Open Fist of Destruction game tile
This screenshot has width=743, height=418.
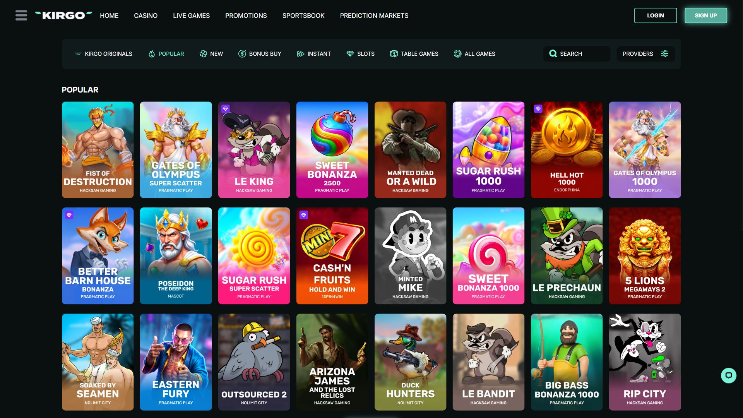98,150
